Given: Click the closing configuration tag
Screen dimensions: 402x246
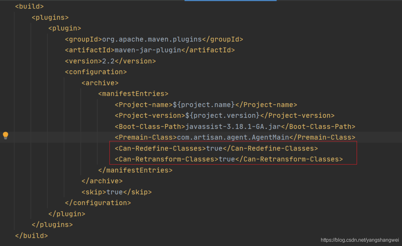Looking at the screenshot, I should (x=98, y=203).
